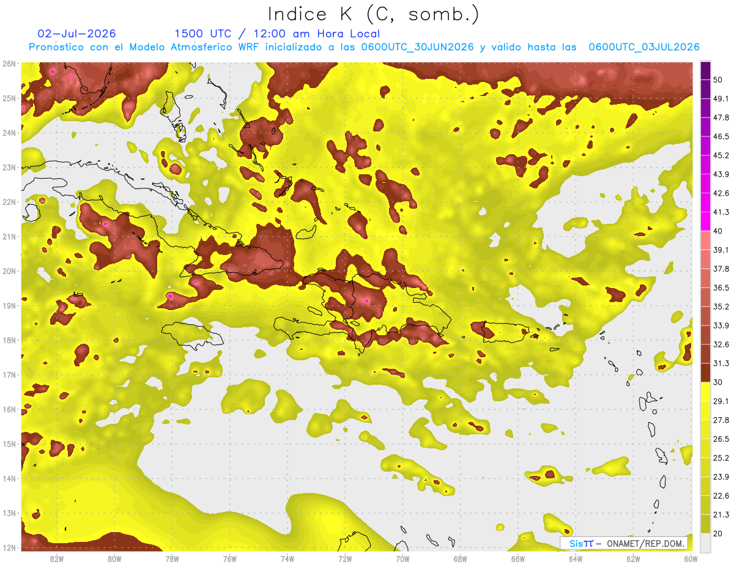The height and width of the screenshot is (567, 734).
Task: Click the '43.9' color scale value
Action: pos(721,174)
